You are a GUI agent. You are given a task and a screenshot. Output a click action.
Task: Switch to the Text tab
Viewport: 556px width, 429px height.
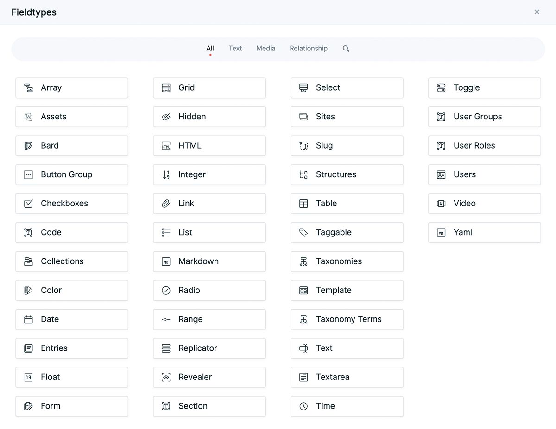tap(235, 48)
